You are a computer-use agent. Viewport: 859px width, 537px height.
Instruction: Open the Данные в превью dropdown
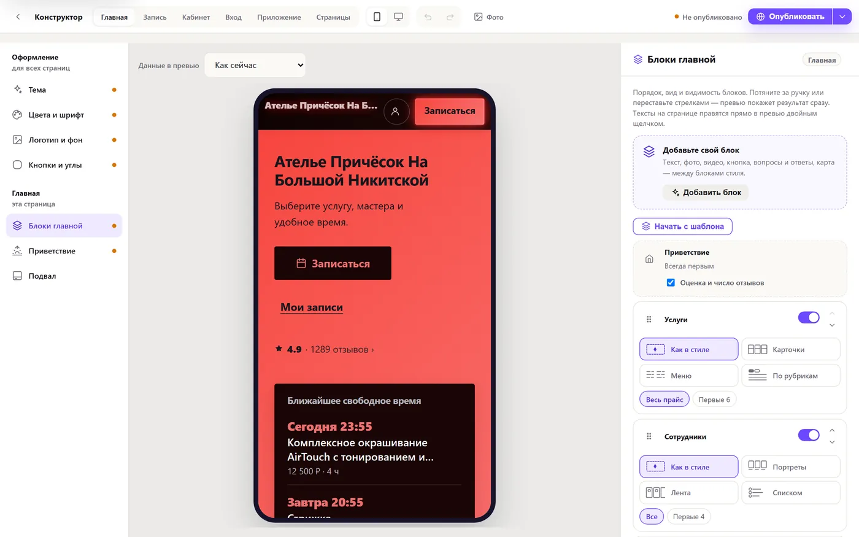tap(255, 65)
